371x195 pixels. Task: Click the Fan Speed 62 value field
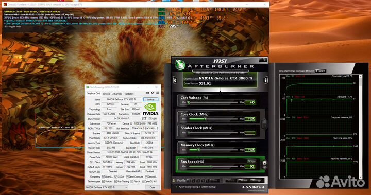250,166
